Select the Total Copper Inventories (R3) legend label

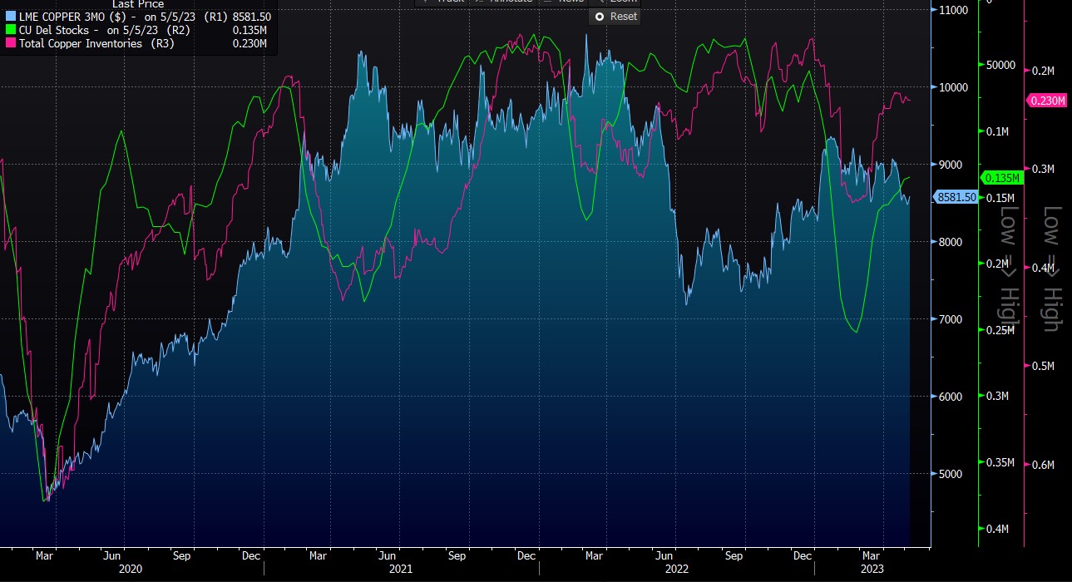tap(96, 43)
